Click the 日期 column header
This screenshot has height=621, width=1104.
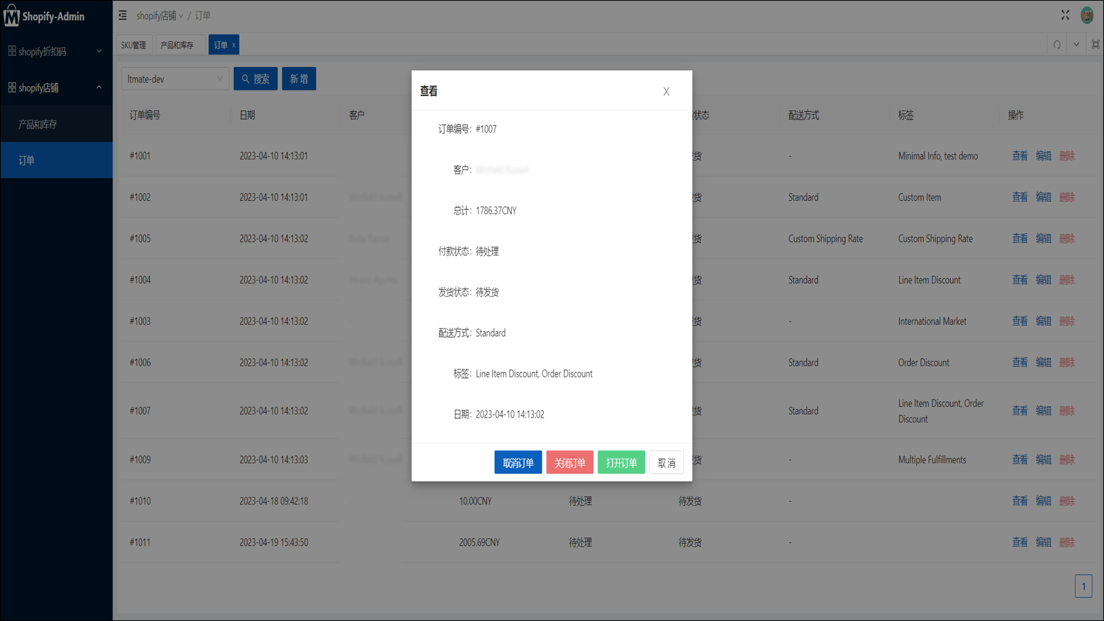[x=247, y=115]
